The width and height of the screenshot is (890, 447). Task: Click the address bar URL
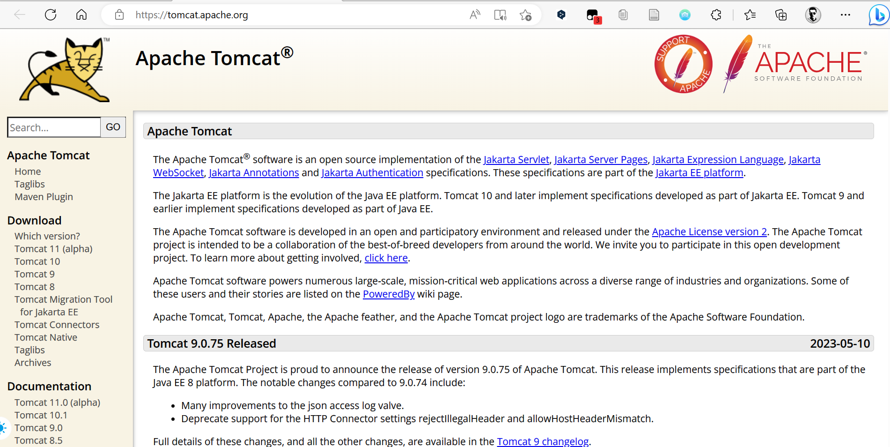coord(191,15)
